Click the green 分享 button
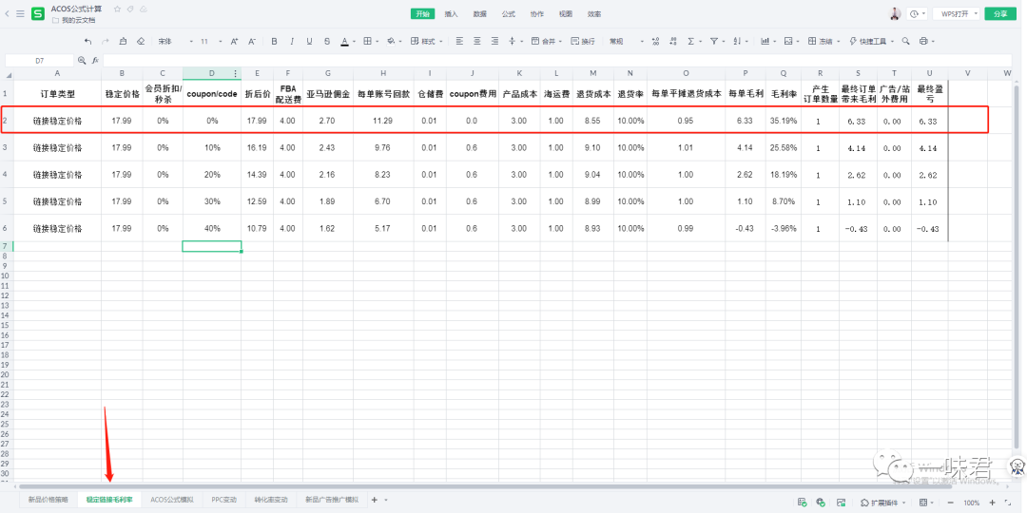Image resolution: width=1027 pixels, height=513 pixels. tap(998, 14)
